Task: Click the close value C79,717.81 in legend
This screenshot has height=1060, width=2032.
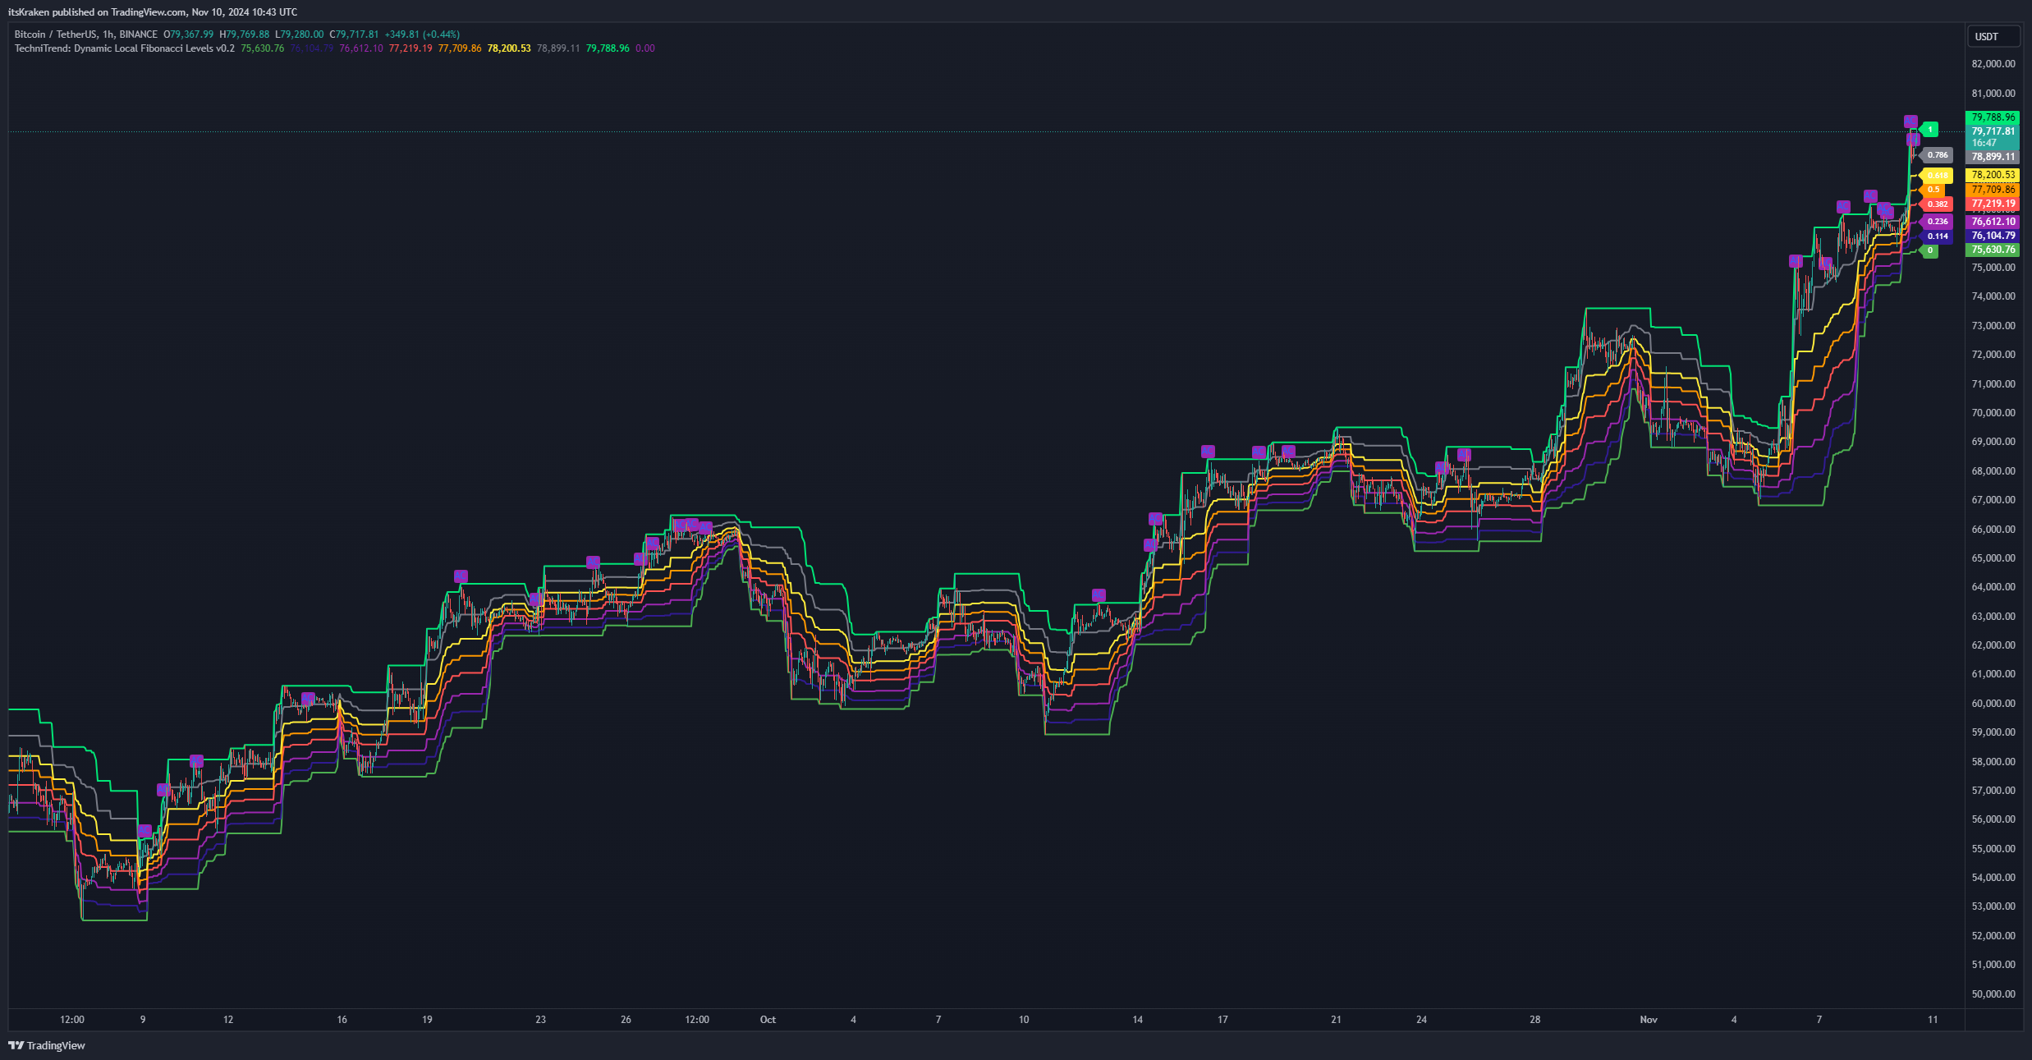Action: (x=355, y=34)
